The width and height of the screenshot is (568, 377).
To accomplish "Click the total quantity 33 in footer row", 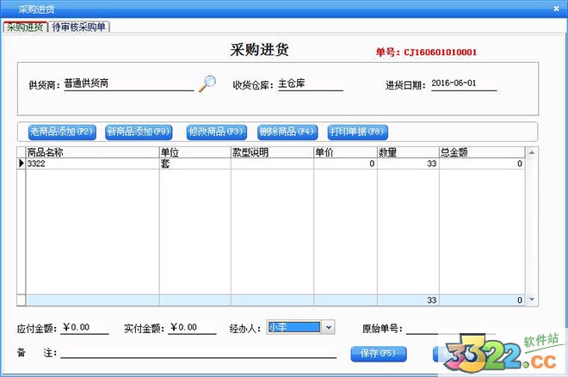I will tap(408, 300).
